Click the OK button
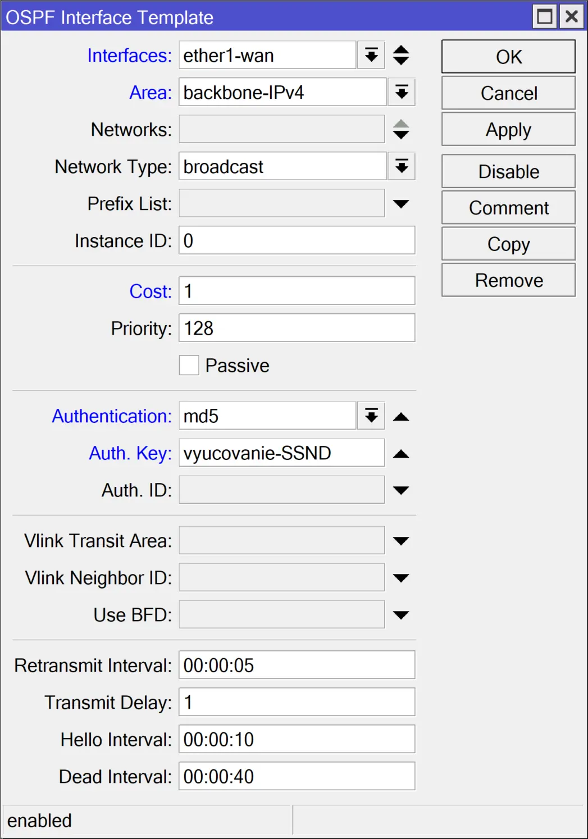The height and width of the screenshot is (839, 588). (508, 56)
